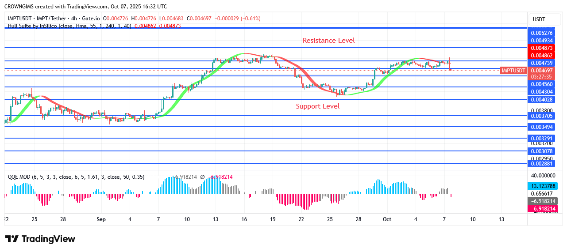
Task: Click the red 0.004862 price axis label
Action: point(542,55)
